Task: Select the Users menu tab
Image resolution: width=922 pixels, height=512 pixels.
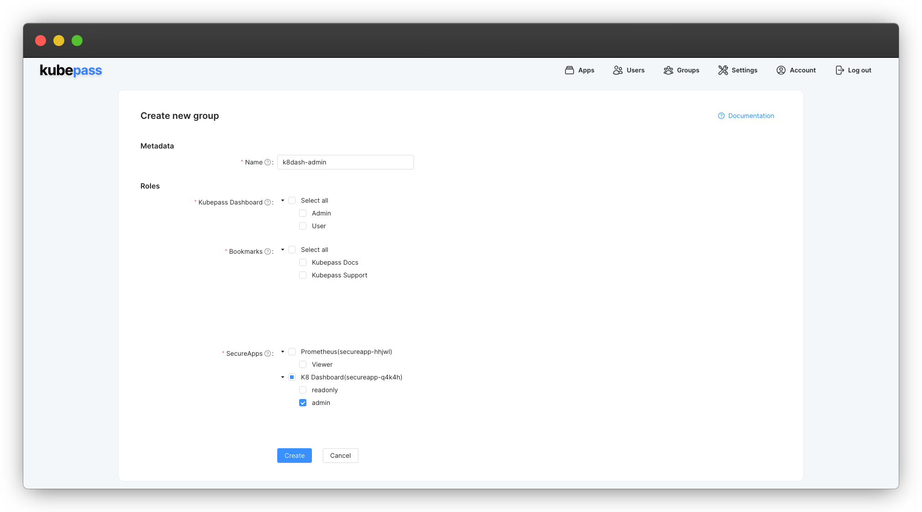Action: 628,70
